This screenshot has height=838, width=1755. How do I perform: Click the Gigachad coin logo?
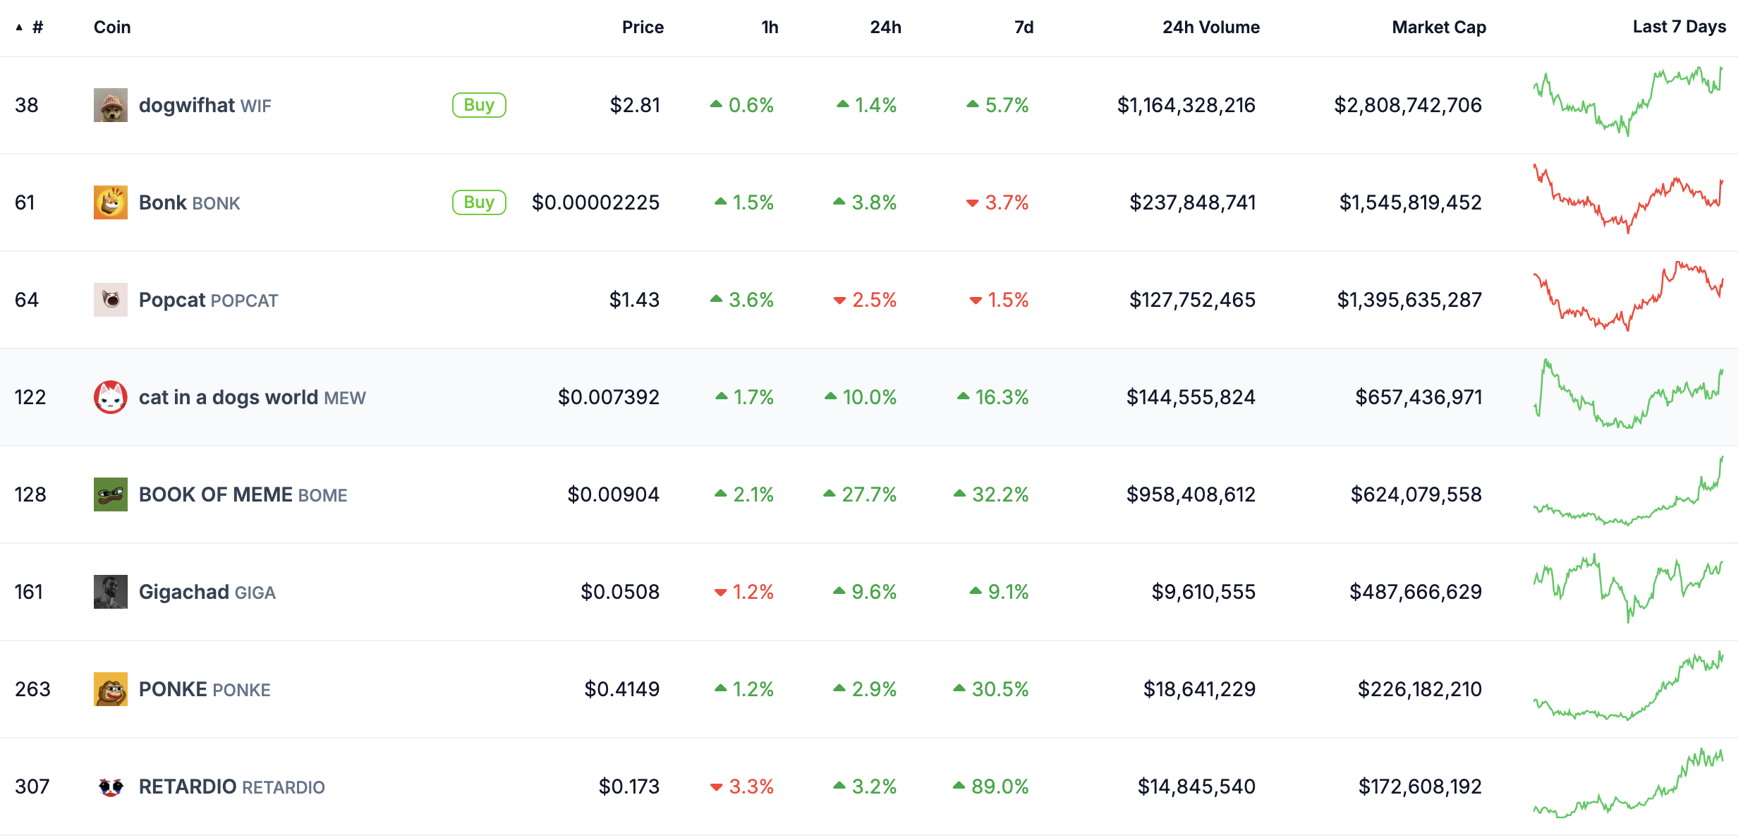point(111,591)
